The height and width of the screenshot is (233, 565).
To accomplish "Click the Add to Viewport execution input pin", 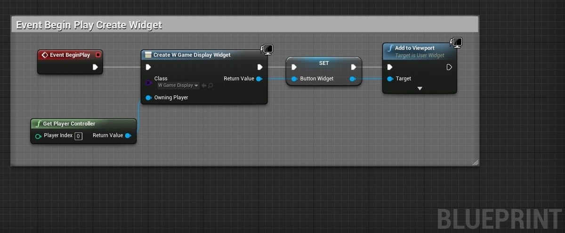I will coord(390,67).
